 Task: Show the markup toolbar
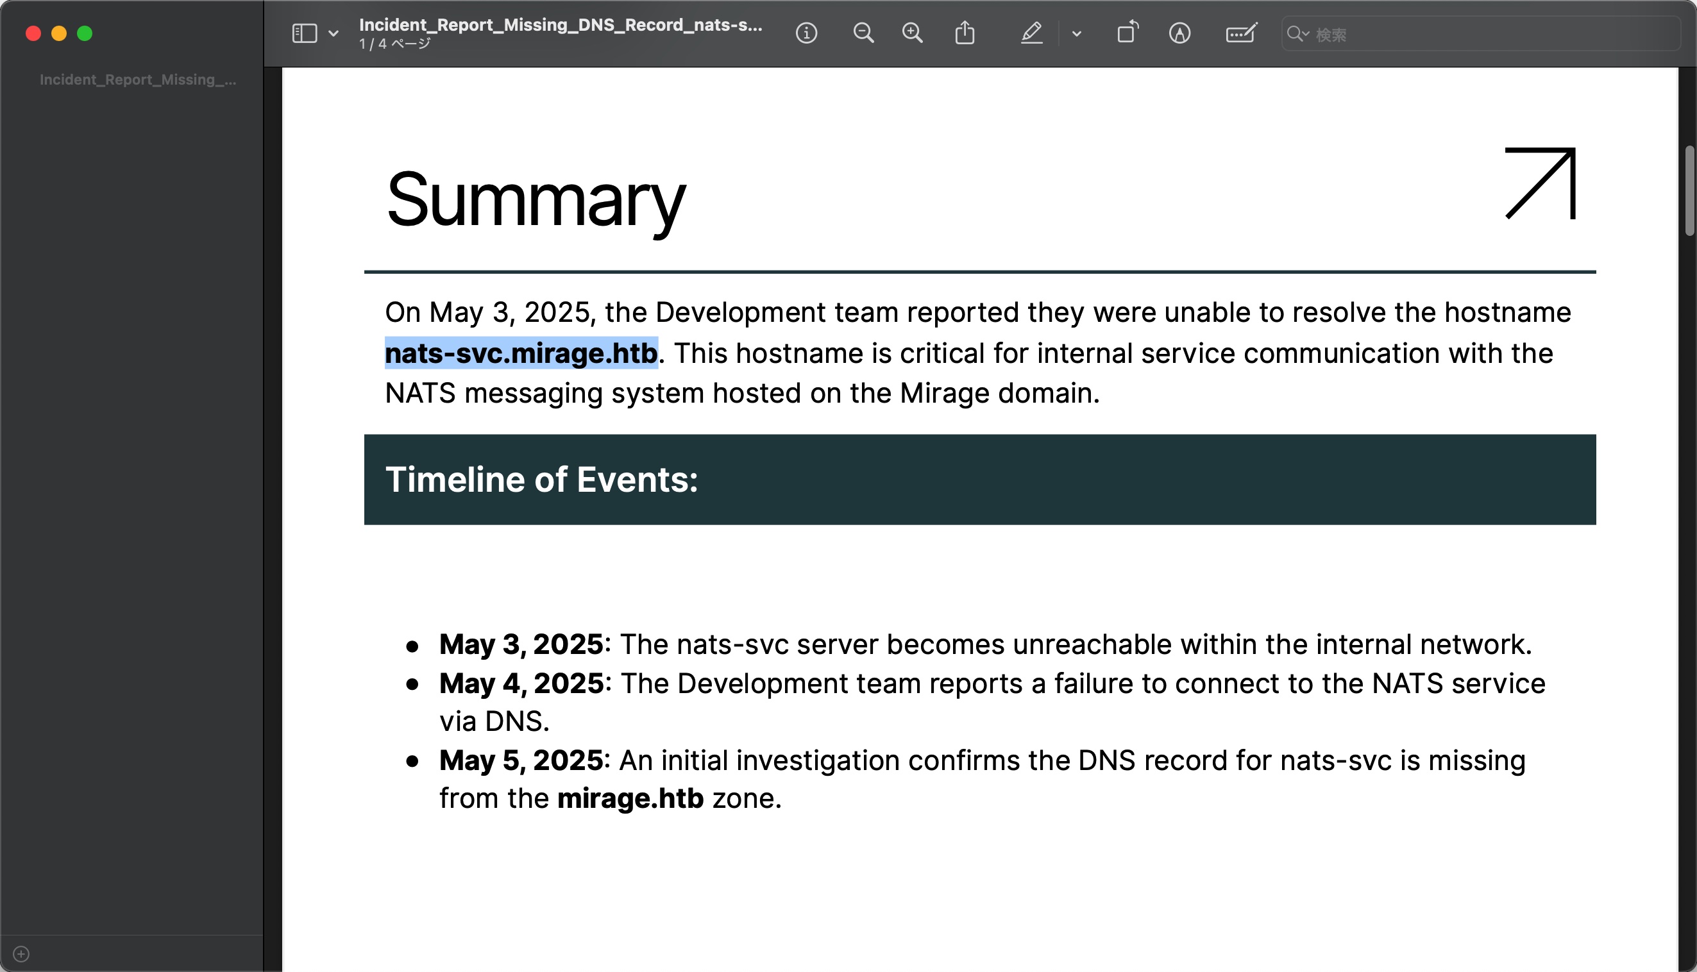[x=1179, y=33]
